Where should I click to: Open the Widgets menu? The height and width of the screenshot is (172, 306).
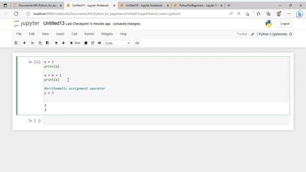pos(107,34)
